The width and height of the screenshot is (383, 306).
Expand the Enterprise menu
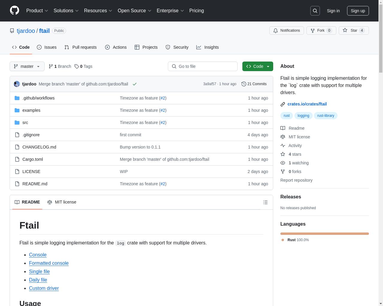170,10
